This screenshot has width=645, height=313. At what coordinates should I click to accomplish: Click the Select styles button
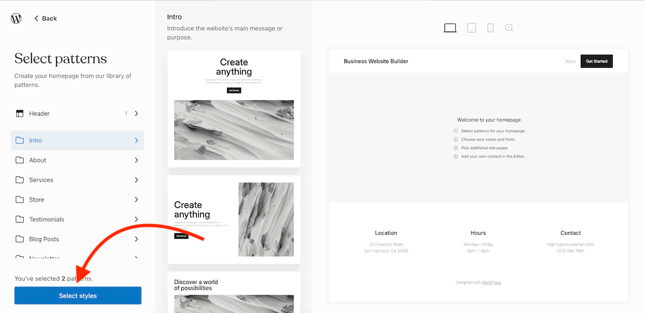pyautogui.click(x=78, y=296)
